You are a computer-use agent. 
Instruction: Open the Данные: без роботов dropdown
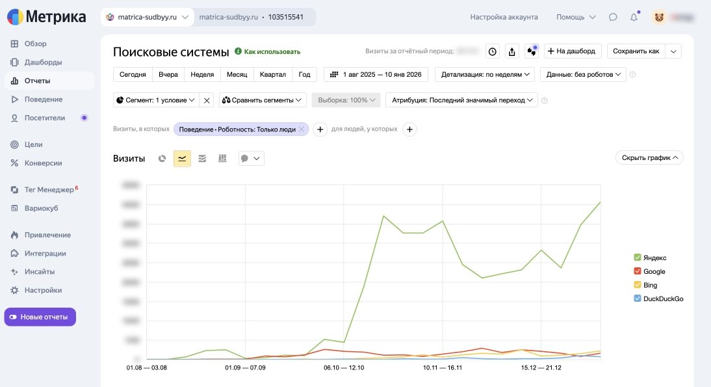583,75
